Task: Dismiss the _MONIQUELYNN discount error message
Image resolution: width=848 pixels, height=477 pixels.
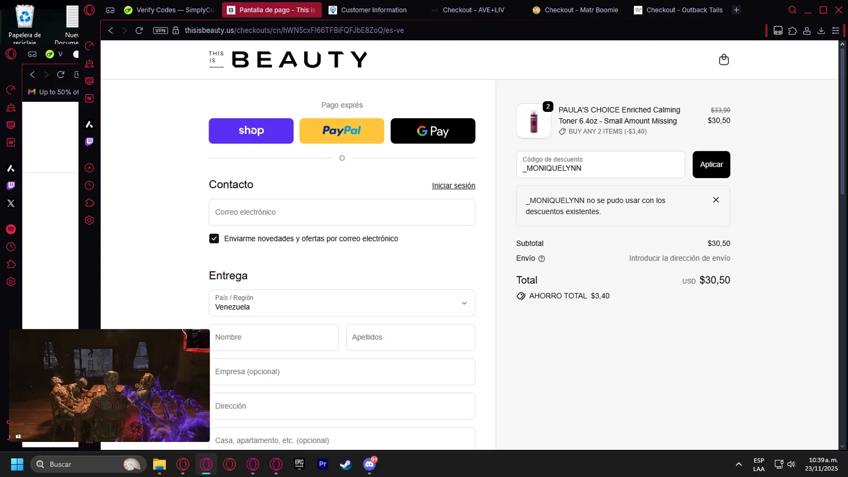Action: click(x=716, y=200)
